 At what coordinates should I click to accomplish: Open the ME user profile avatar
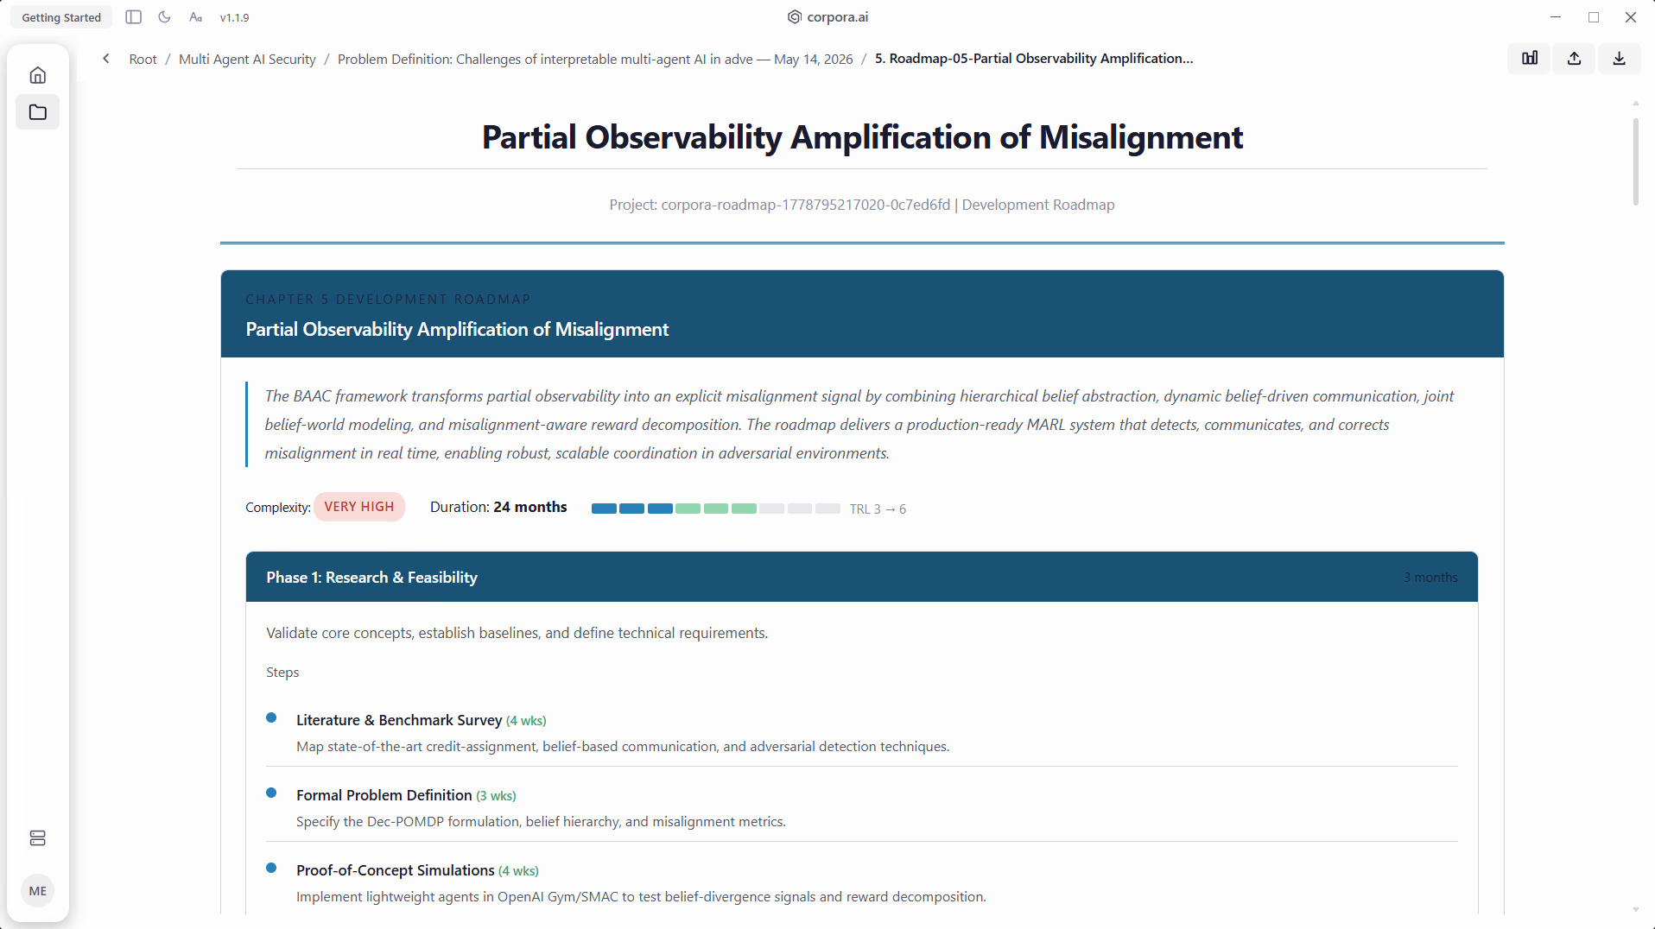click(x=38, y=891)
